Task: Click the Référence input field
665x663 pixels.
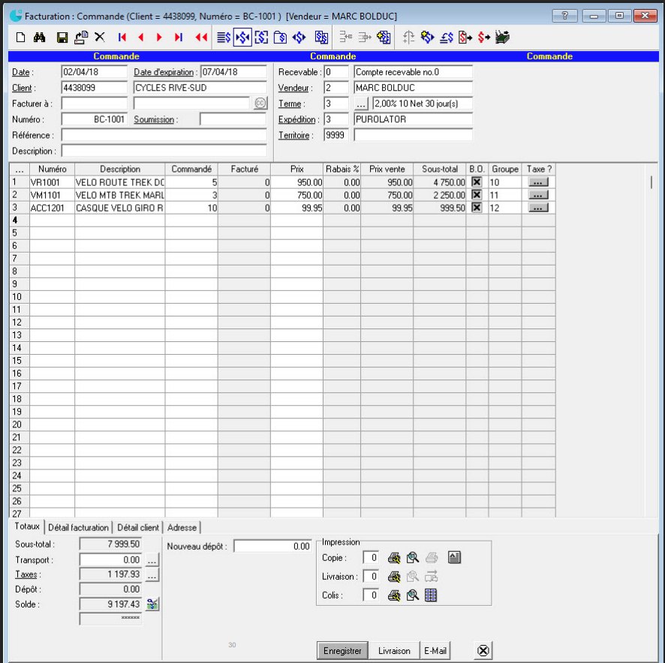Action: pyautogui.click(x=164, y=135)
